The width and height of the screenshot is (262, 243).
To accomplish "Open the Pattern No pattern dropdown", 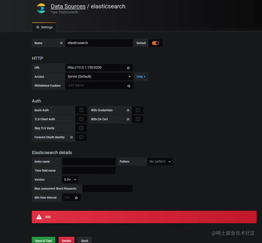I will [160, 161].
